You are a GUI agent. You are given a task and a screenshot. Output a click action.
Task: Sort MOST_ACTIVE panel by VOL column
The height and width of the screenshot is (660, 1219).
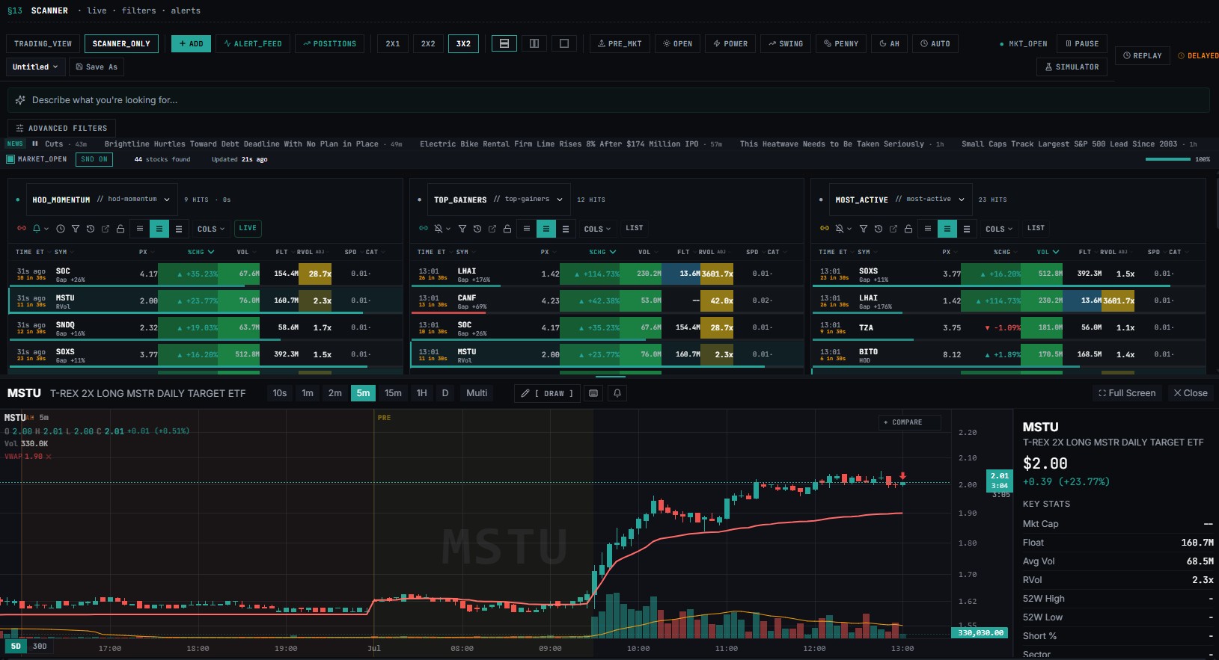[1047, 252]
